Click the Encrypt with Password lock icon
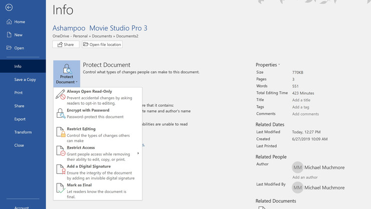The image size is (371, 209). [60, 113]
